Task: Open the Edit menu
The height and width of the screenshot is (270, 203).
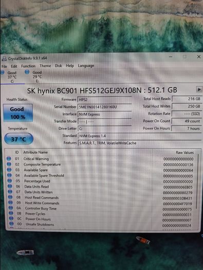Action: click(x=14, y=66)
